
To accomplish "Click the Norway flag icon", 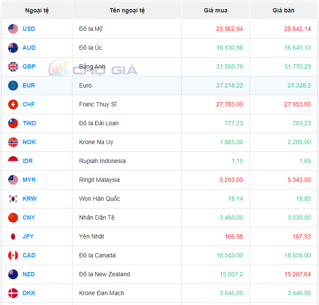I will point(13,142).
